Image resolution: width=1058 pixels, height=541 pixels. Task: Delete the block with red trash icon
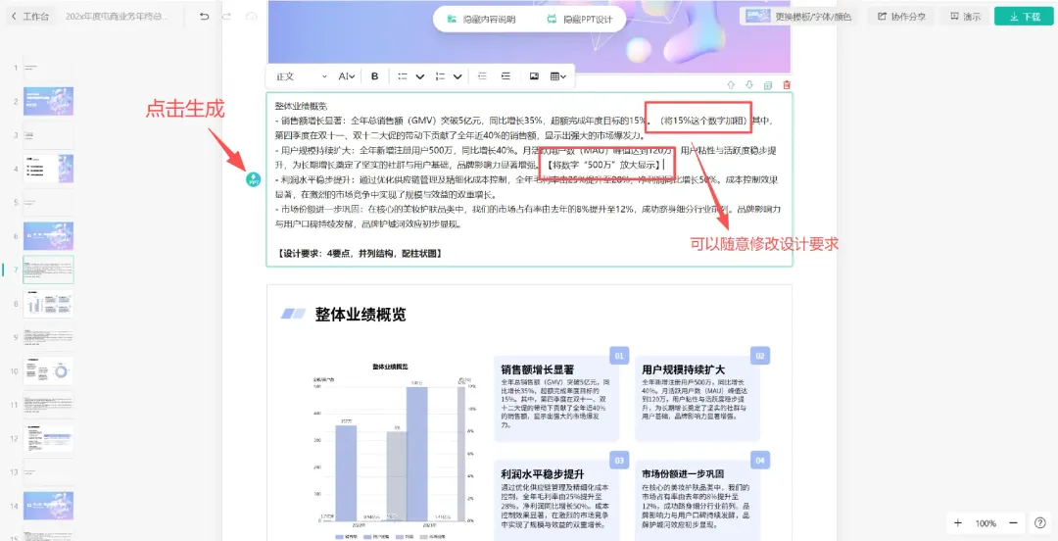(787, 85)
